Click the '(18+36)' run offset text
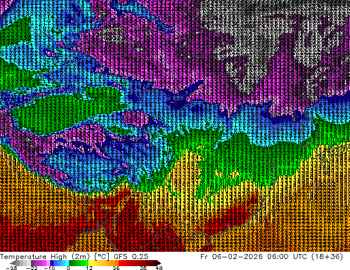The height and width of the screenshot is (270, 350). (x=328, y=257)
